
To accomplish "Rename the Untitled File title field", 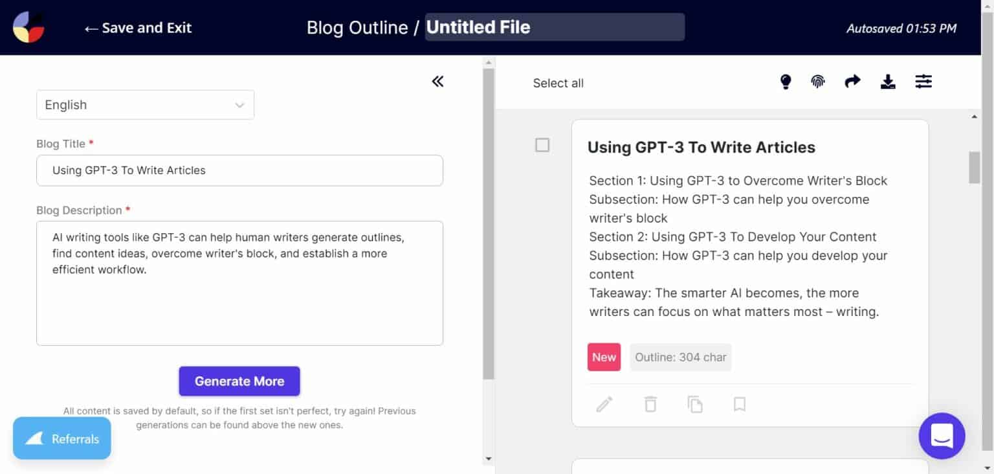I will coord(554,27).
